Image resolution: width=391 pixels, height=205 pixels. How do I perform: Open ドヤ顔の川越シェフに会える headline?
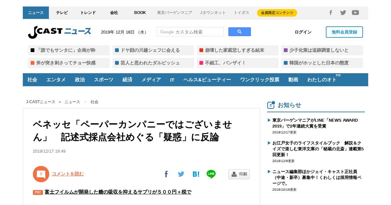[153, 50]
